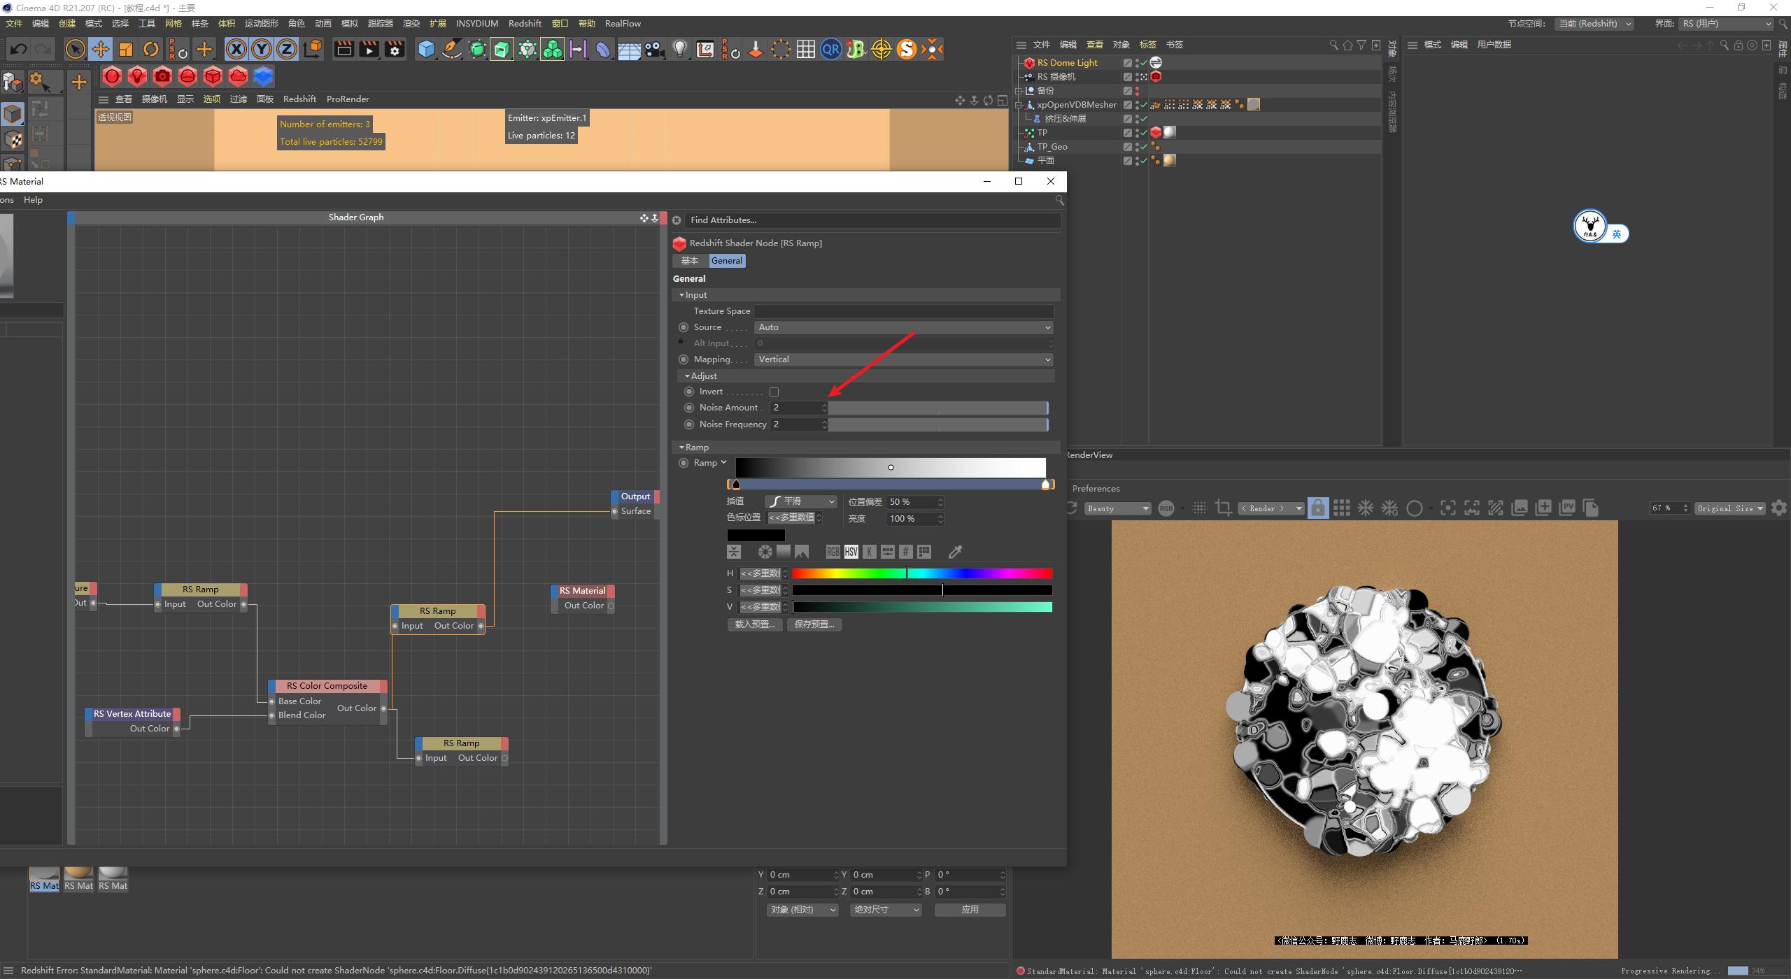The image size is (1791, 979).
Task: Click the 保存预置 button
Action: point(814,624)
